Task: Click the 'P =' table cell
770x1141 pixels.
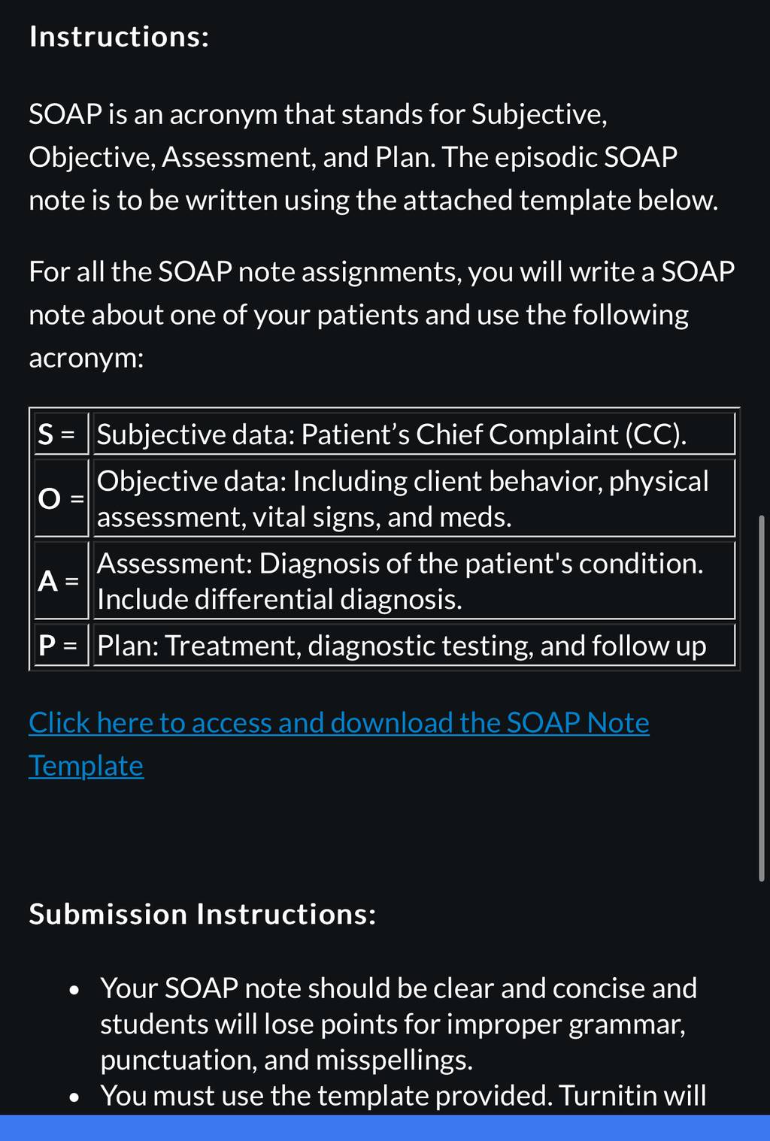Action: coord(60,645)
